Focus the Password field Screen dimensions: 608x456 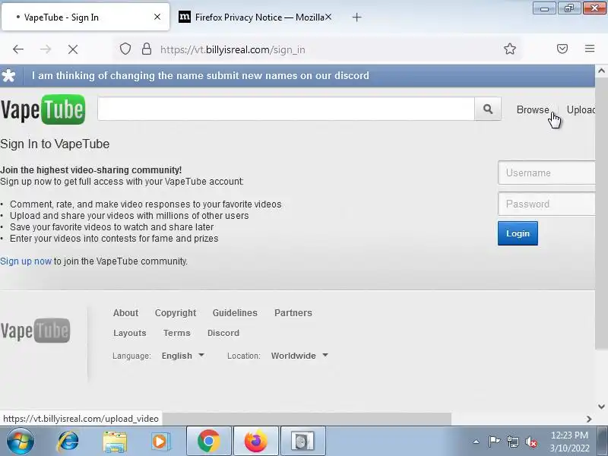pyautogui.click(x=546, y=204)
